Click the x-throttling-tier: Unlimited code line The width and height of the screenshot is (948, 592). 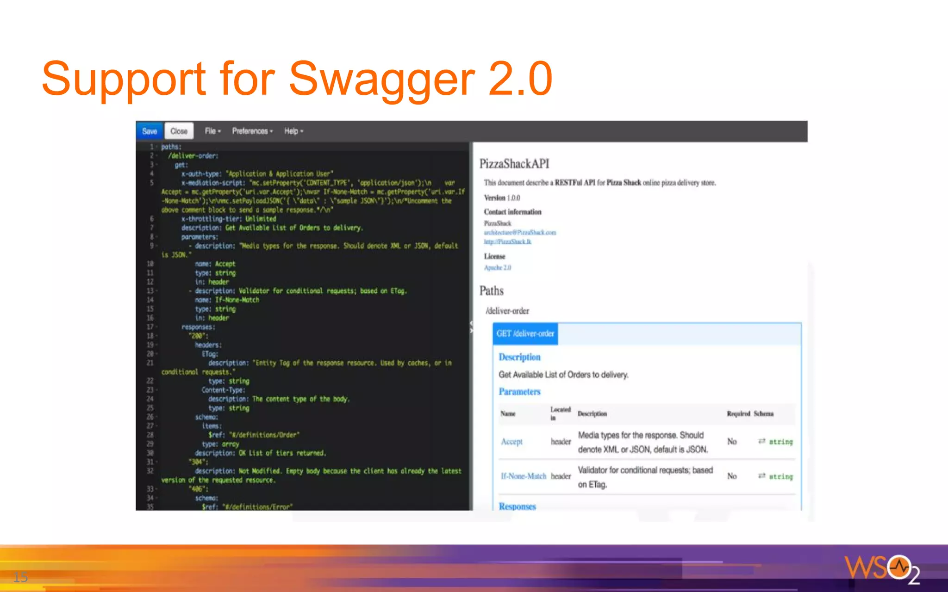229,219
